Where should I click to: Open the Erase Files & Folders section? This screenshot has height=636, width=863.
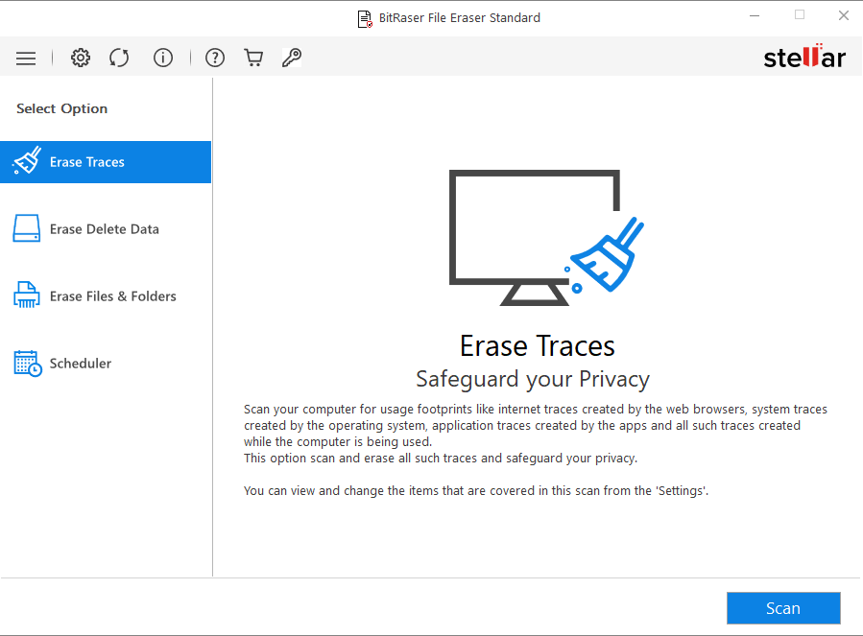[113, 296]
